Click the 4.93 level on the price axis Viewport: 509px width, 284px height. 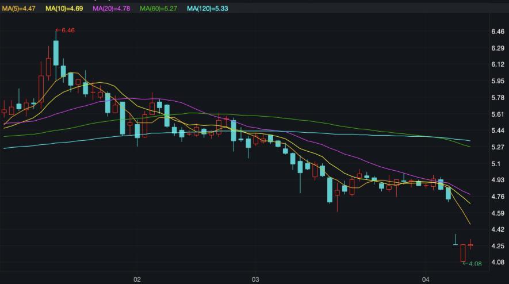pyautogui.click(x=497, y=181)
